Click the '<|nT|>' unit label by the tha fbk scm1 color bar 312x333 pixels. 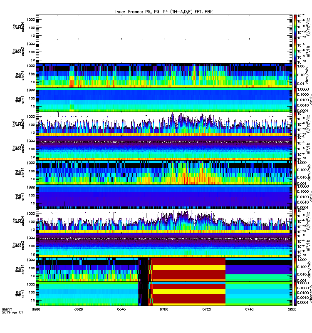310,100
